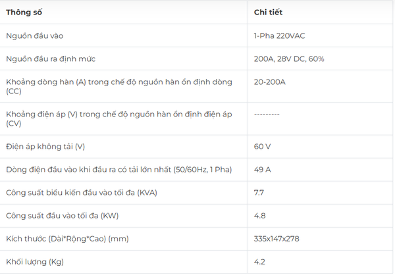Click the 'Chi tiết' column header
The height and width of the screenshot is (275, 395).
(x=268, y=12)
